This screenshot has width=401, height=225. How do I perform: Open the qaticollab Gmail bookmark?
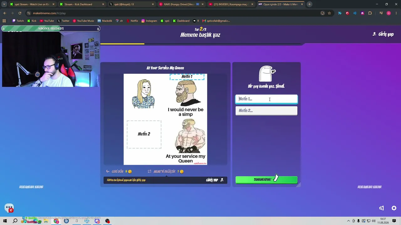(x=216, y=21)
